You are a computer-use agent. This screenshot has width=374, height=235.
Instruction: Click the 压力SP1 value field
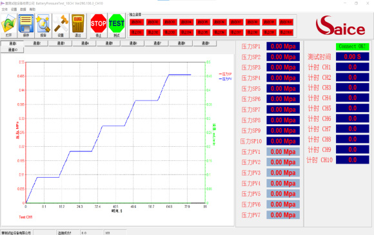click(283, 46)
